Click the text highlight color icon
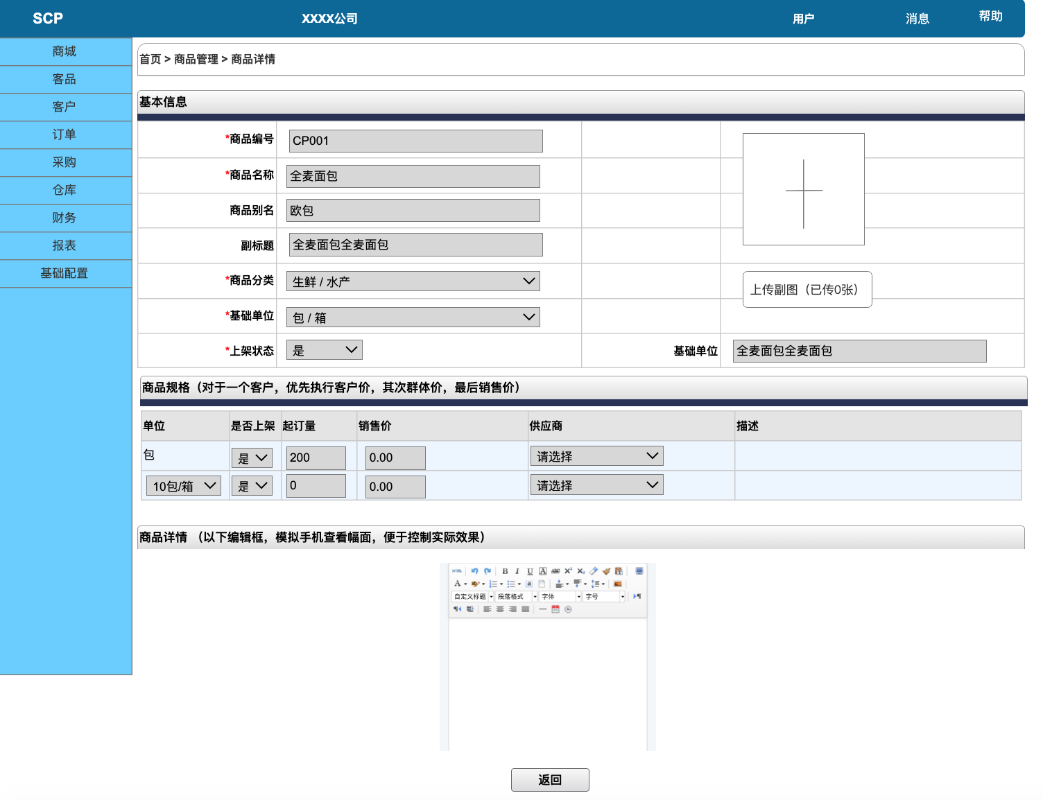Screen dimensions: 1043x800 pos(475,584)
